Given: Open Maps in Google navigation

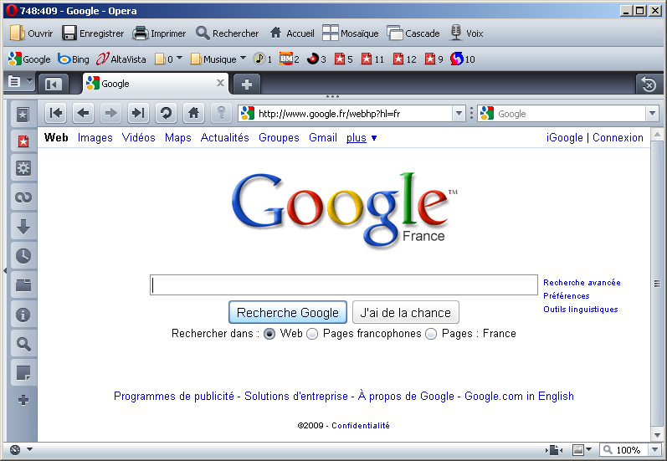Looking at the screenshot, I should (177, 138).
